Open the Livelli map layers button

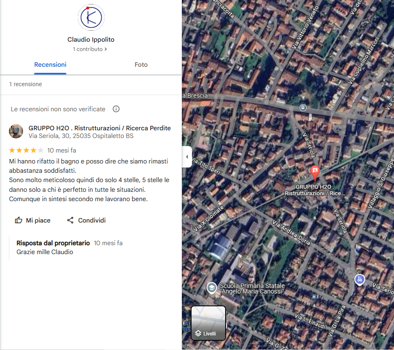(208, 323)
